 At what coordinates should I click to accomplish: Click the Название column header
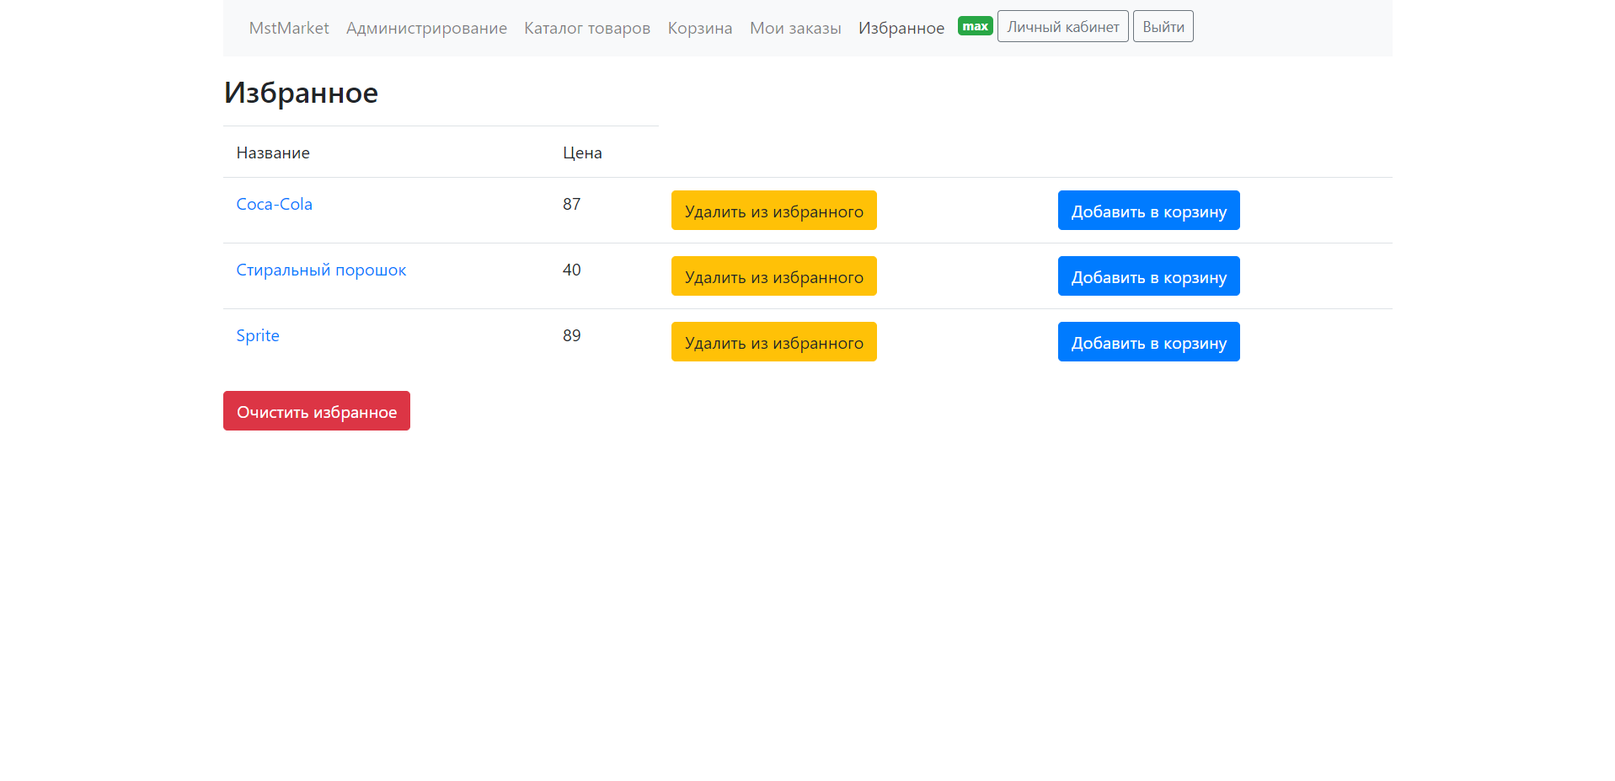coord(273,152)
